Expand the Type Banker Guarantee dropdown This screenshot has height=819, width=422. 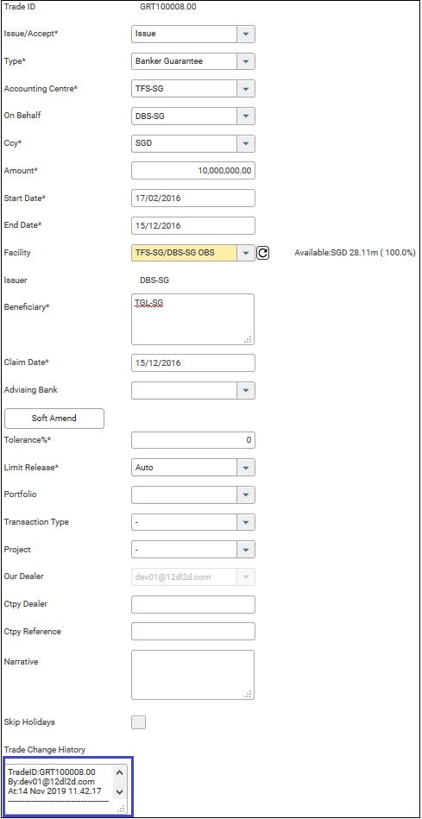[x=246, y=61]
